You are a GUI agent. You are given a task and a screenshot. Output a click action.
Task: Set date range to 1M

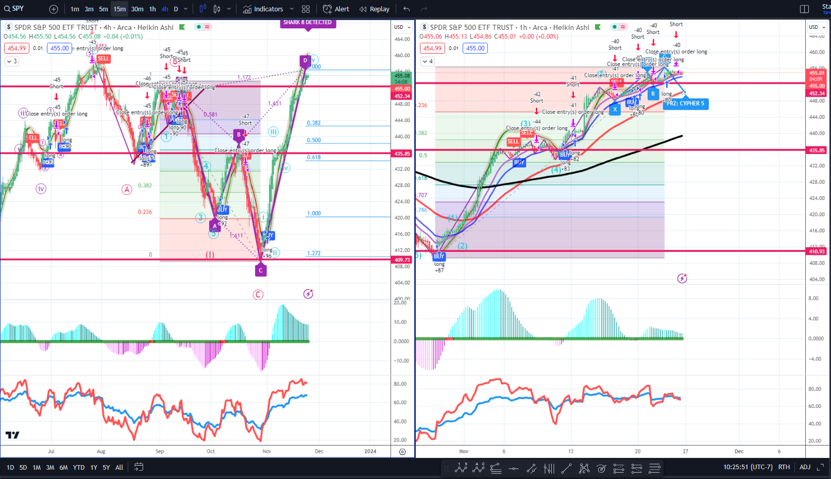(x=37, y=468)
